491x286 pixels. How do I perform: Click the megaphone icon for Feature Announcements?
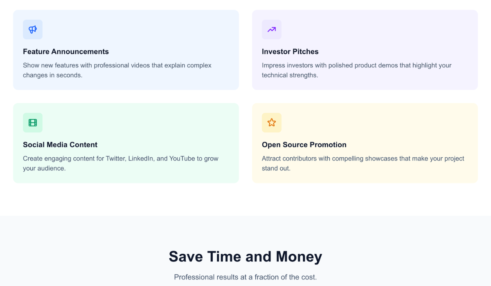[33, 29]
